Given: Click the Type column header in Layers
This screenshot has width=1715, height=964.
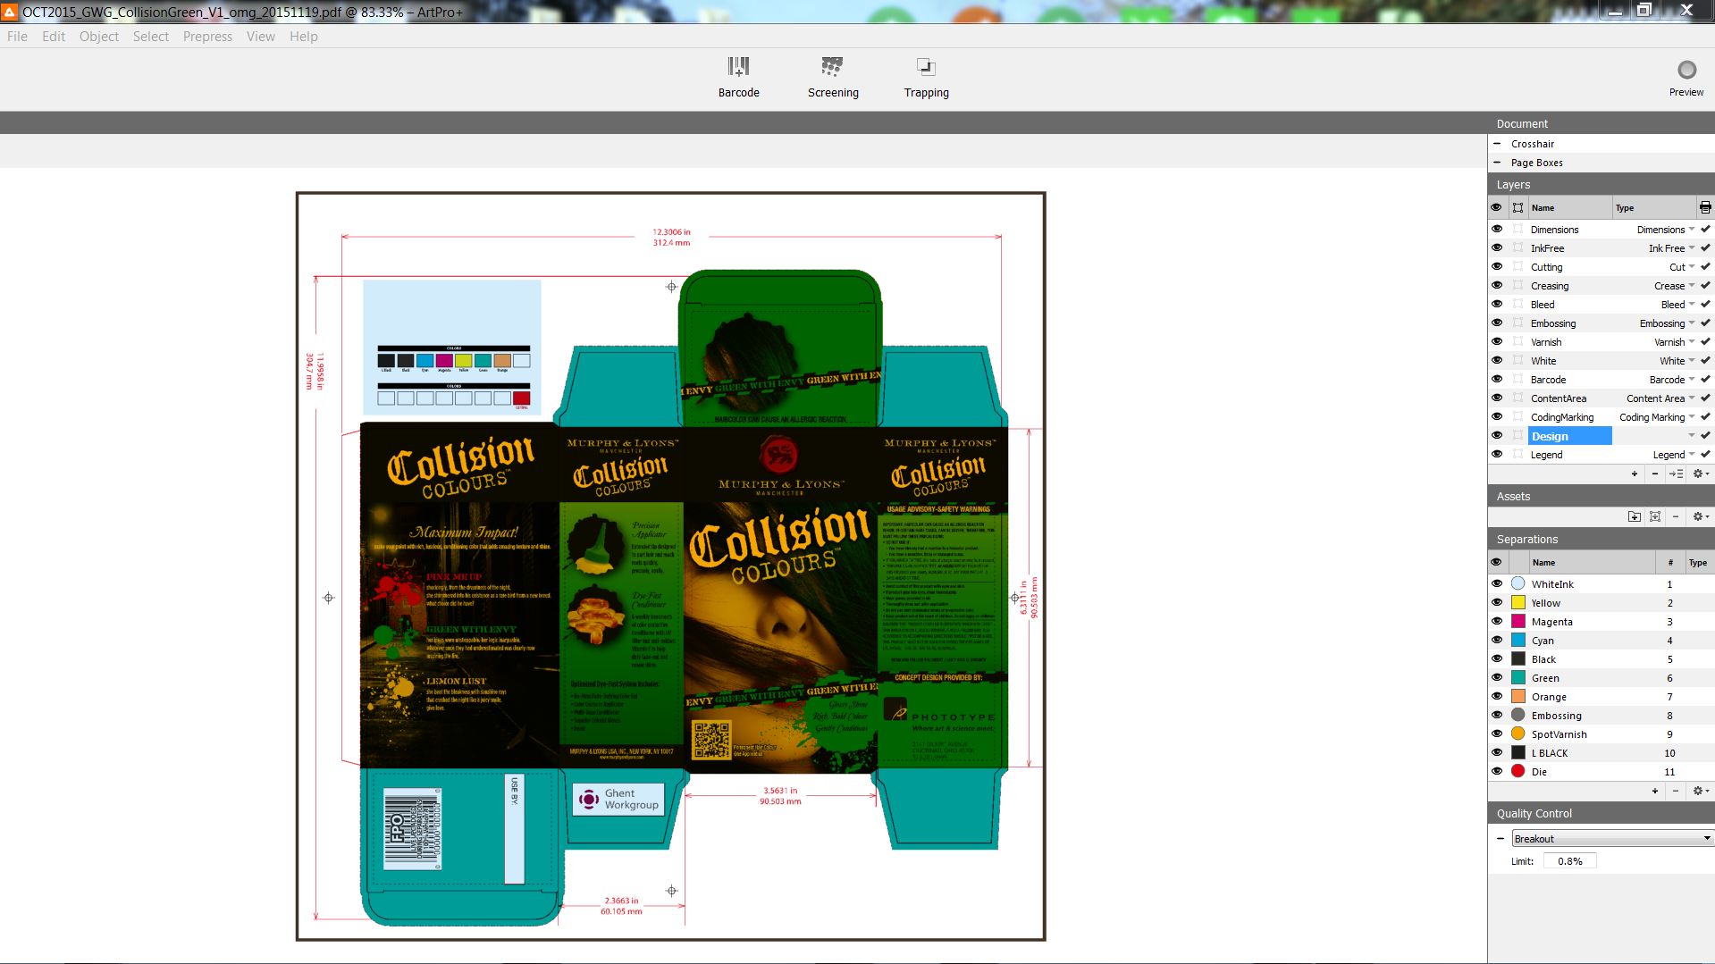Looking at the screenshot, I should [1653, 207].
